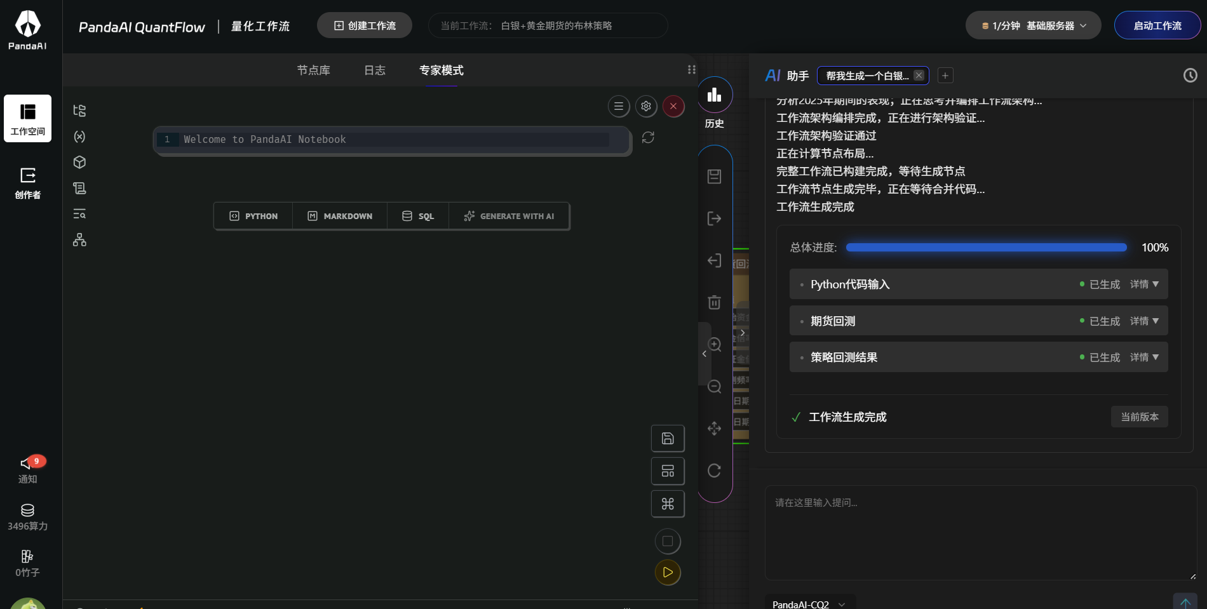This screenshot has width=1207, height=609.
Task: Run the notebook with the yellow play button
Action: [668, 572]
